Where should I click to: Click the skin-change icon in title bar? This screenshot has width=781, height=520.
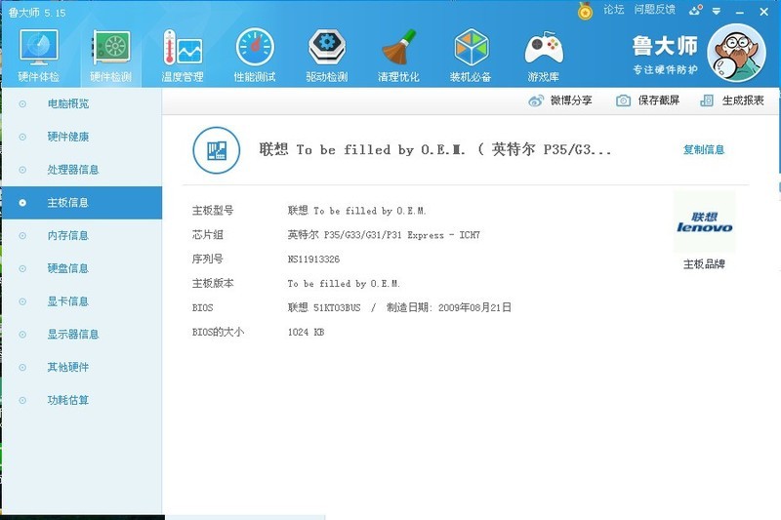coord(696,10)
